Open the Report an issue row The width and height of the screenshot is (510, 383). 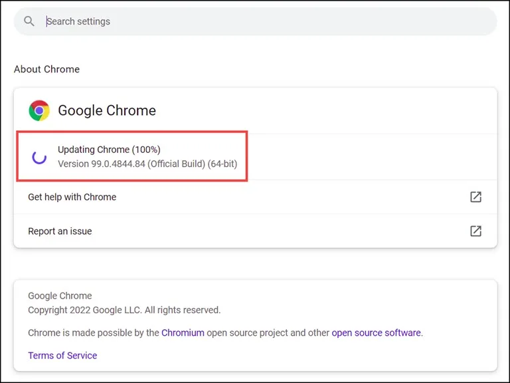point(255,231)
